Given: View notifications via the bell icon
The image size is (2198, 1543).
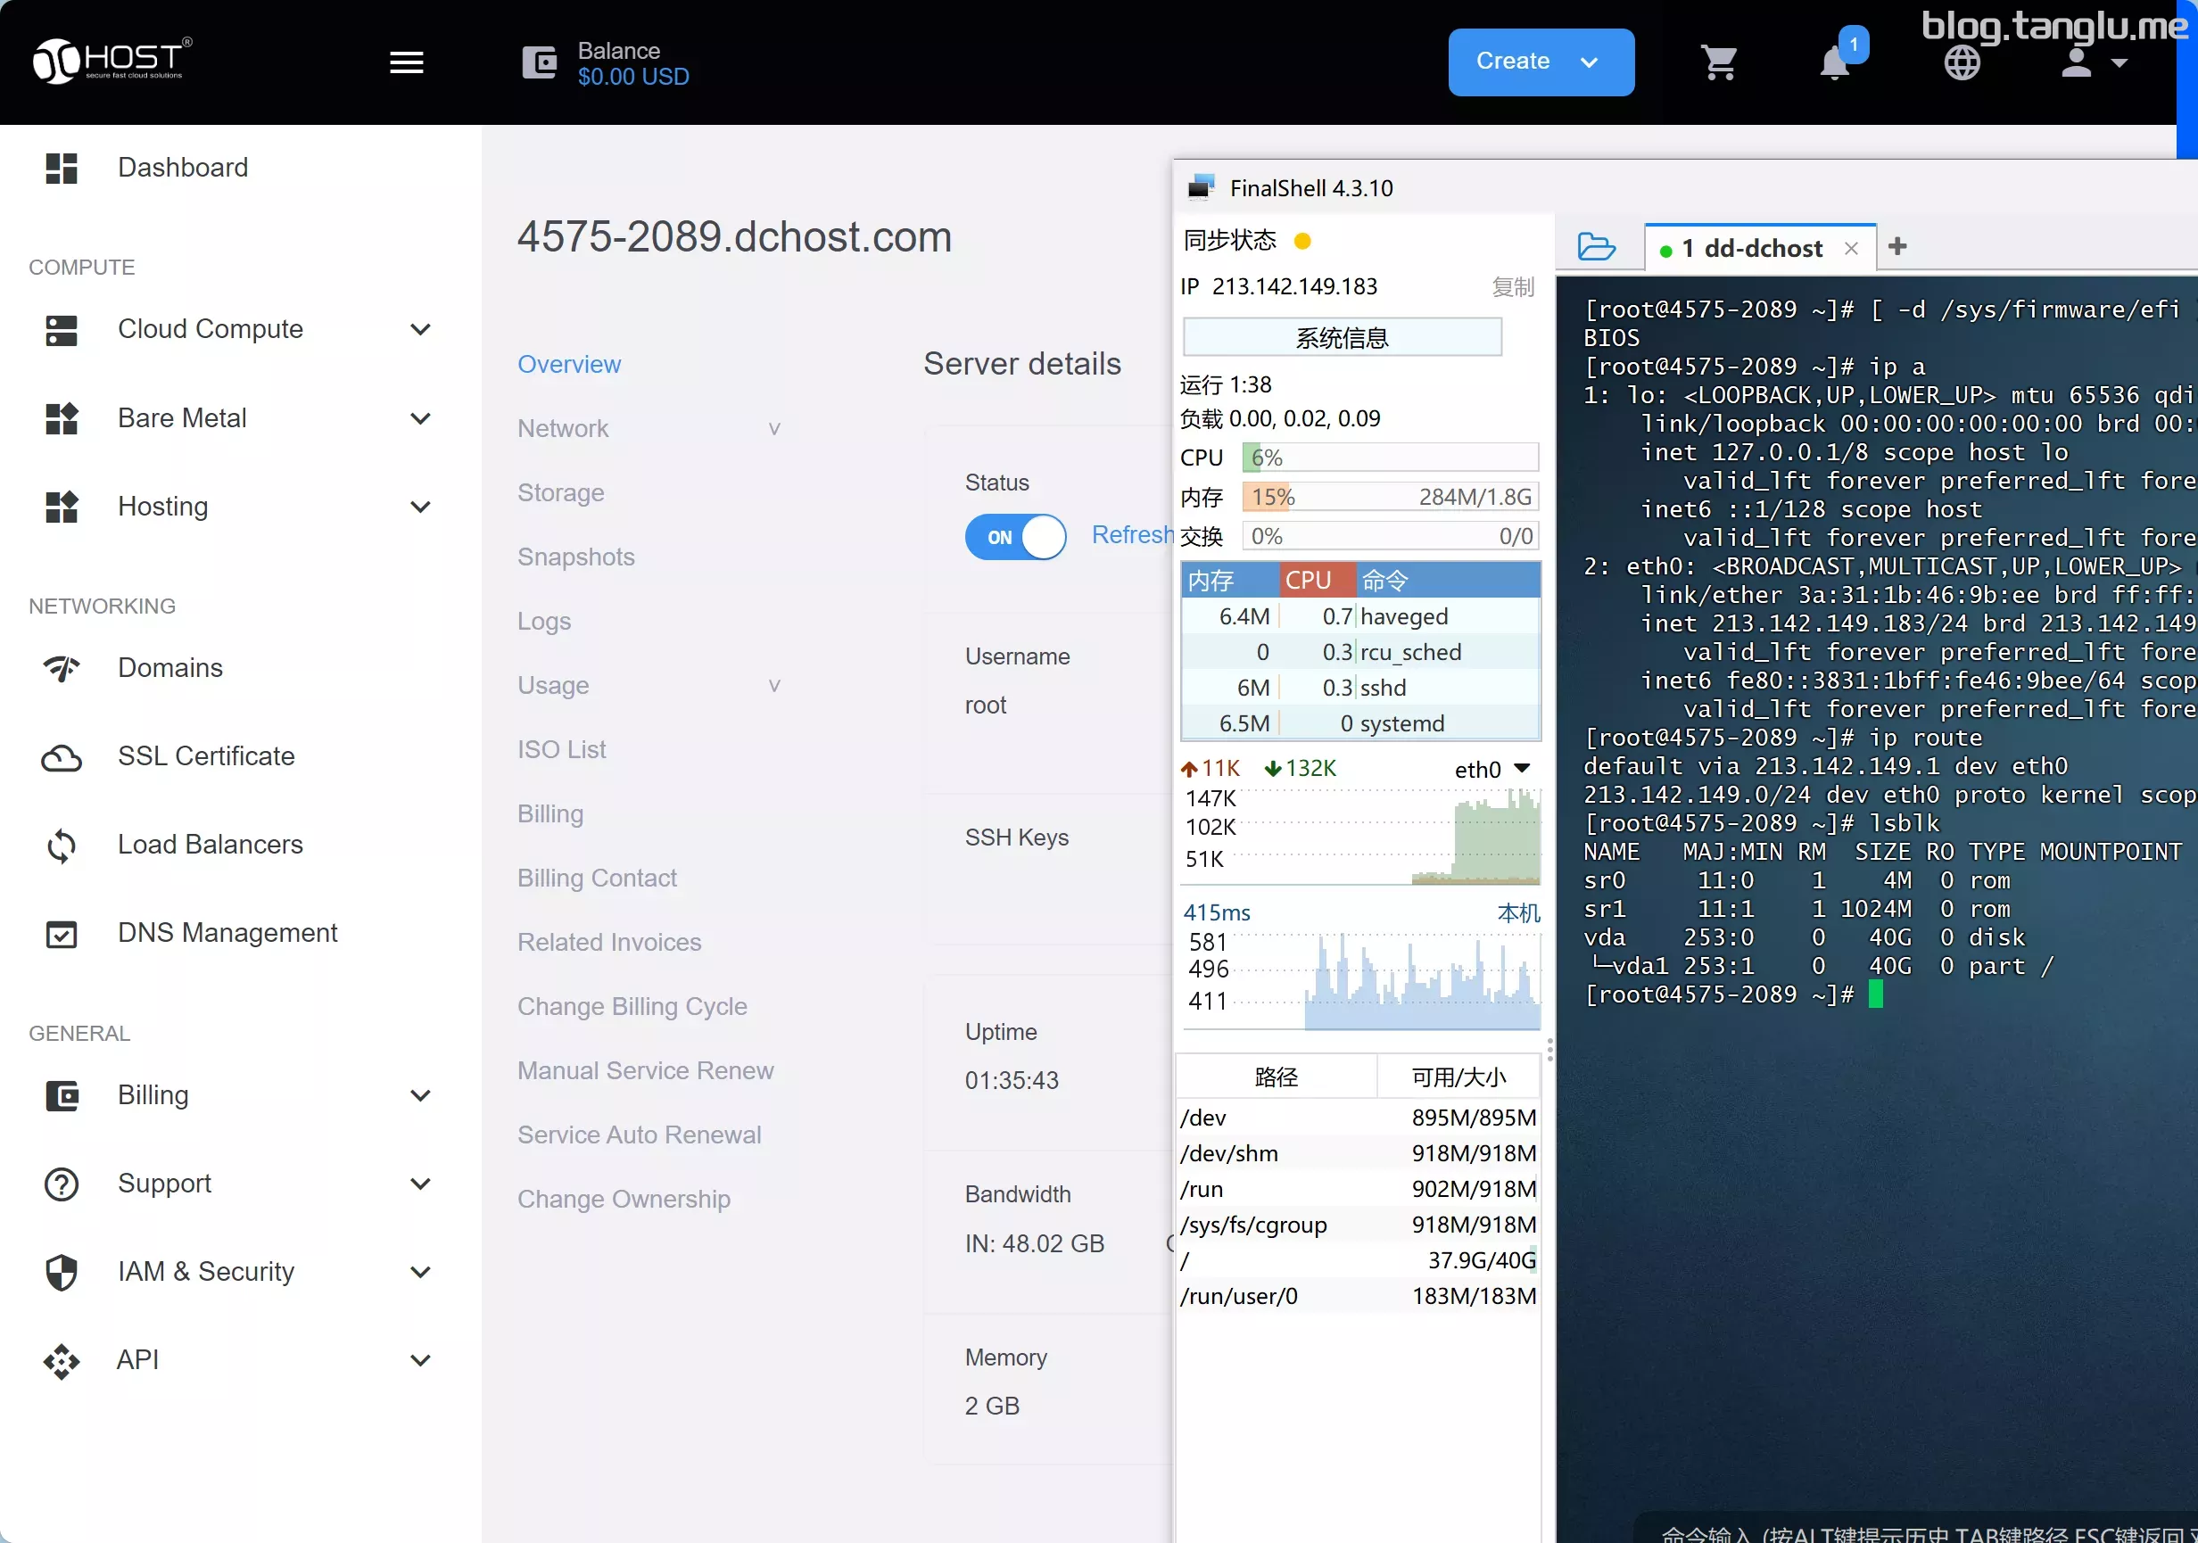Looking at the screenshot, I should pos(1834,63).
